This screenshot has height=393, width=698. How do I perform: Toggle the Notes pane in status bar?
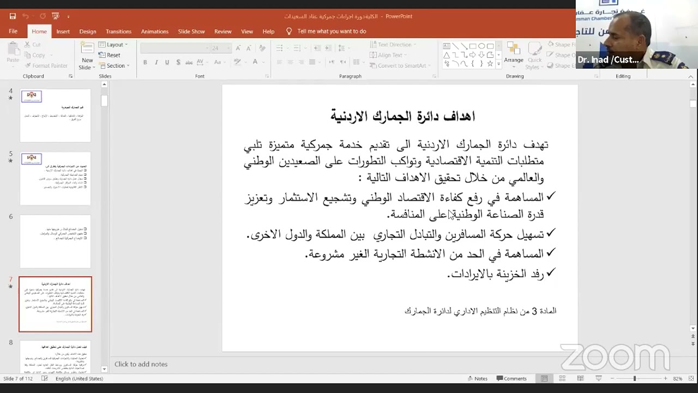tap(477, 379)
